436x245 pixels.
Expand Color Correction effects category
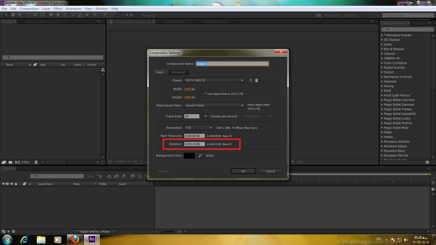382,63
